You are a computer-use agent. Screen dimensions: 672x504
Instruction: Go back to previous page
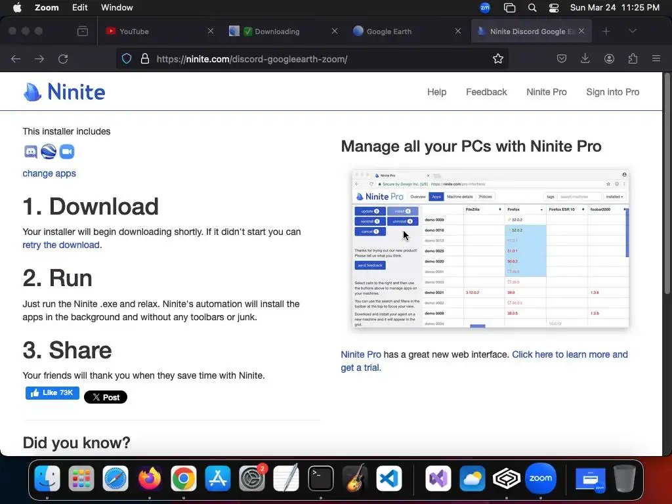16,58
